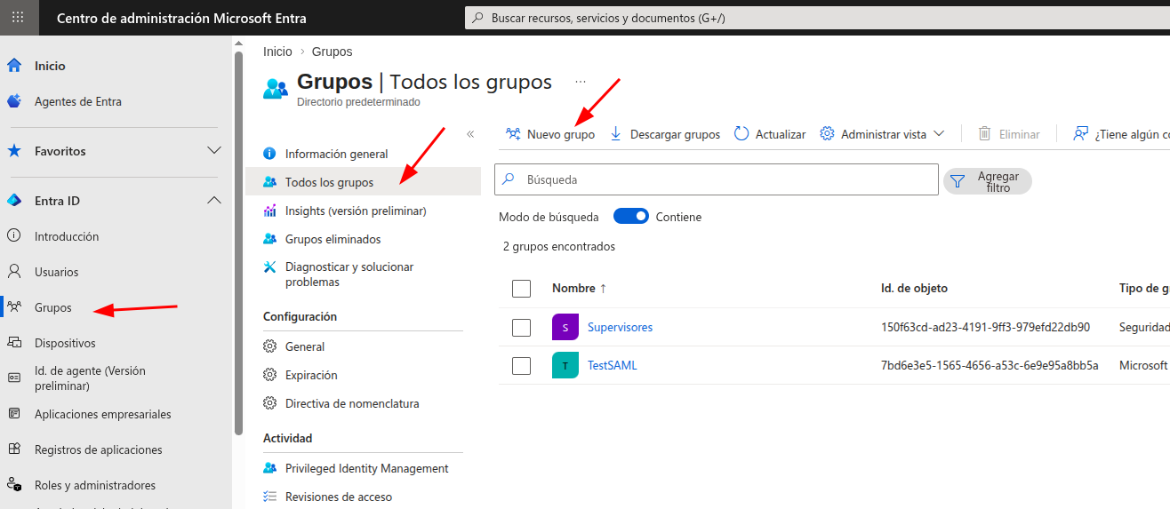The height and width of the screenshot is (509, 1170).
Task: Click the Insights chart icon
Action: pos(270,211)
